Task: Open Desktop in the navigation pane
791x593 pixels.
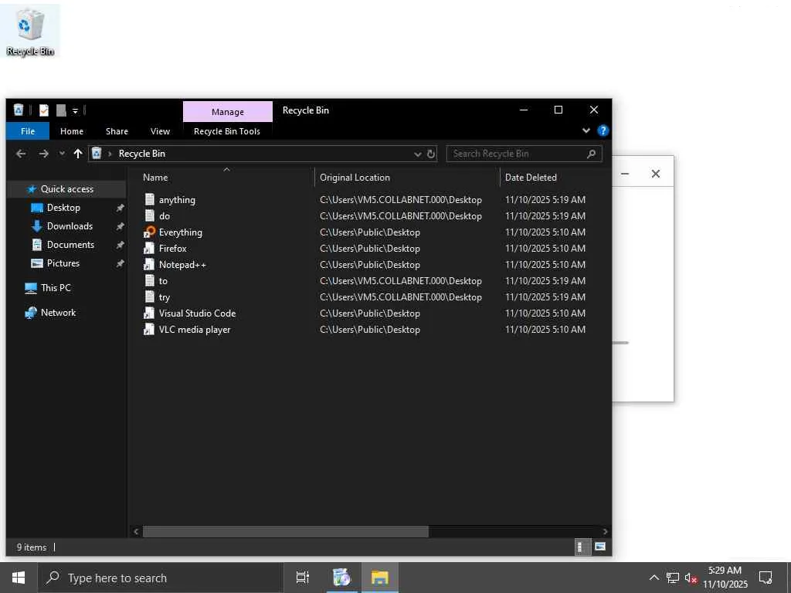Action: (63, 208)
